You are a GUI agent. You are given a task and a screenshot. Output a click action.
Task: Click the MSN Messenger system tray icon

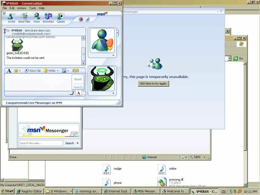click(230, 191)
